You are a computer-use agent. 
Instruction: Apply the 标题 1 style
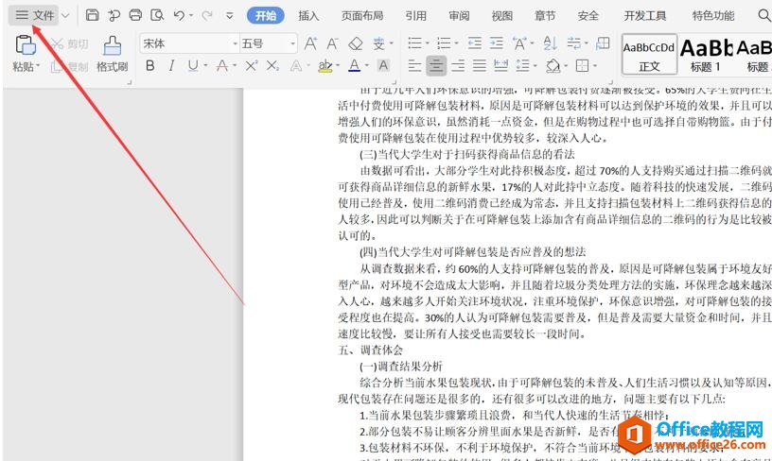click(x=706, y=54)
